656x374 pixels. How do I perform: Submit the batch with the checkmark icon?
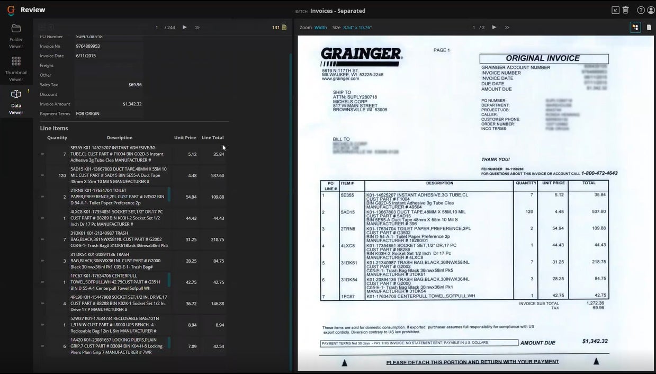(x=615, y=10)
